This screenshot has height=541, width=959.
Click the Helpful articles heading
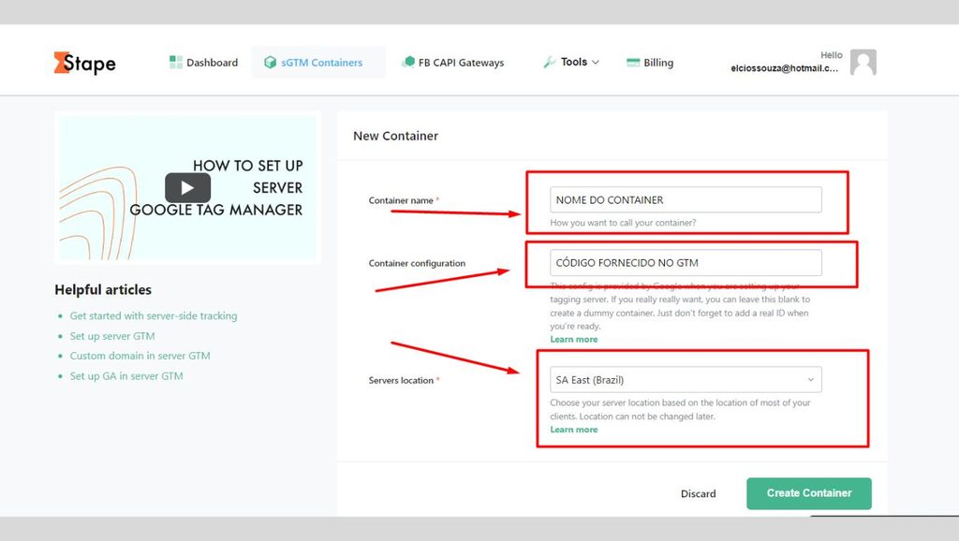tap(103, 290)
